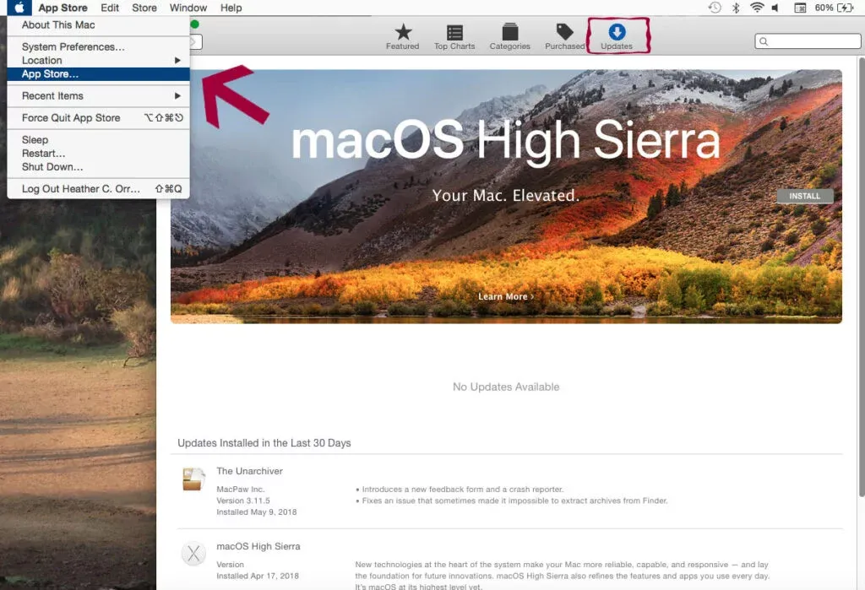Open the Featured star tab
The height and width of the screenshot is (590, 865).
point(403,37)
